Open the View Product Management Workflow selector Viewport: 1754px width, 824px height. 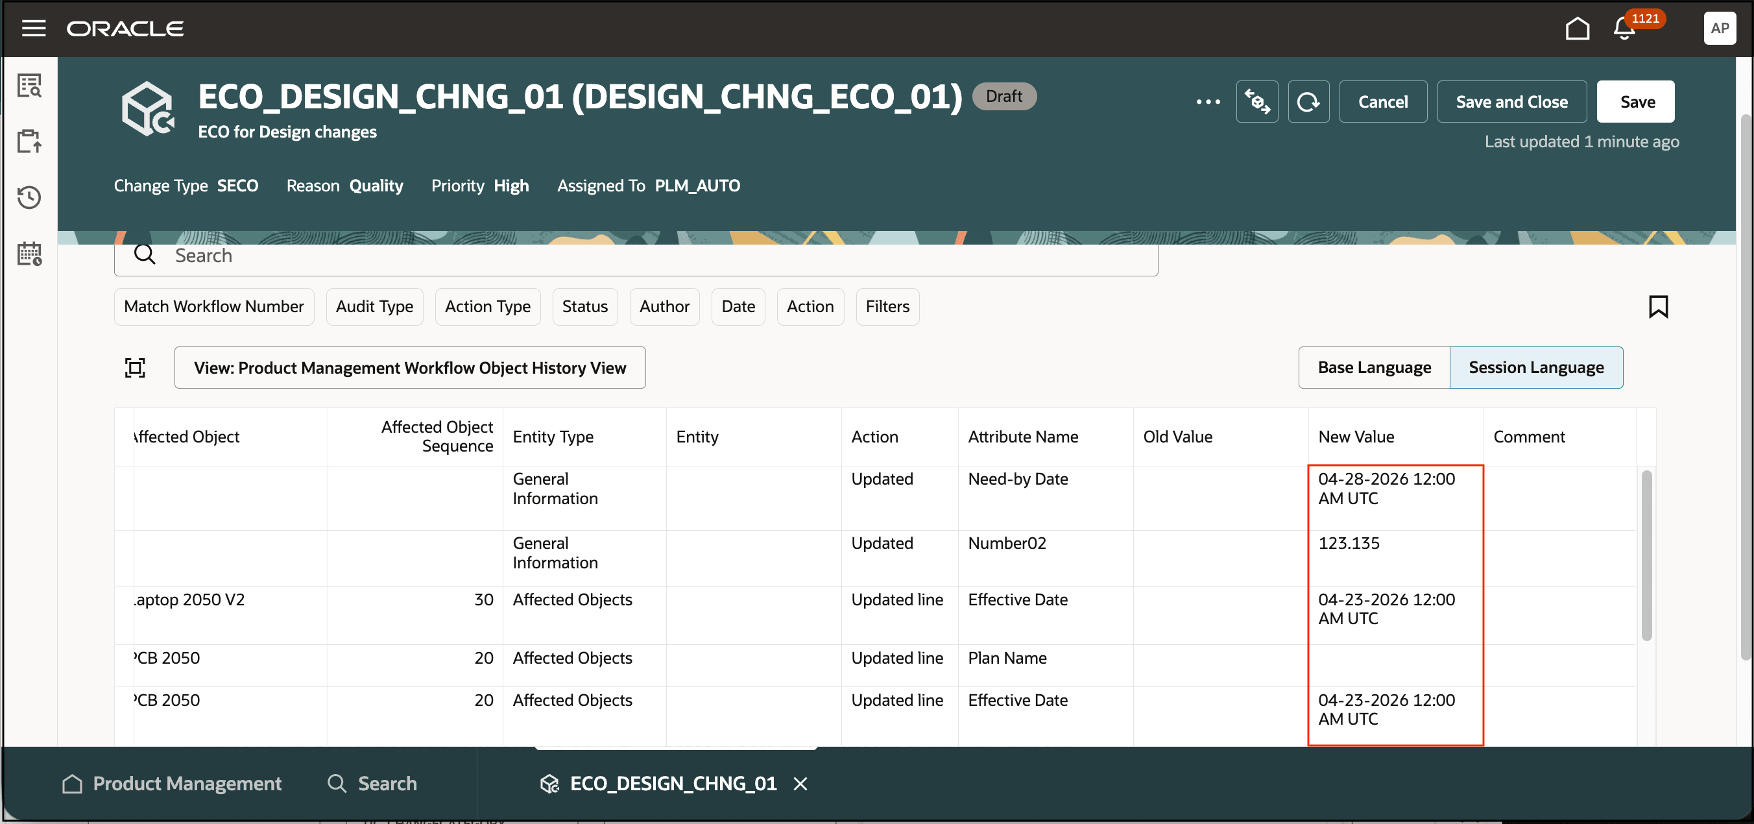point(410,368)
